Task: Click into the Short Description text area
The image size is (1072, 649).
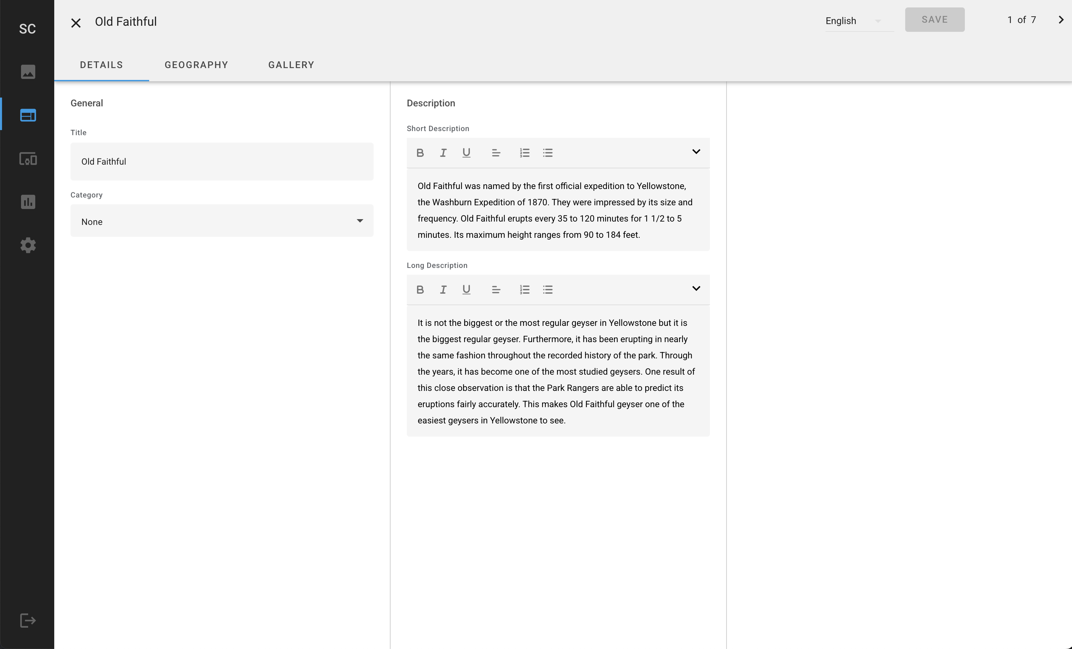Action: click(558, 210)
